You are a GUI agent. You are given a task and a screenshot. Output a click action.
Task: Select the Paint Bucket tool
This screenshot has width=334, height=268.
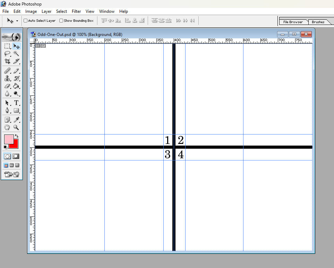coord(16,86)
